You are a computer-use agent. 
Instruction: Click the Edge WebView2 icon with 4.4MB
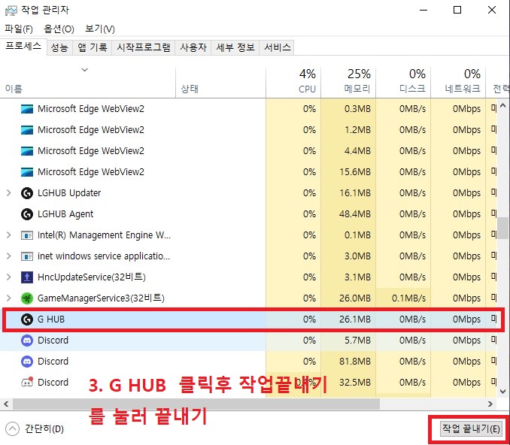click(26, 151)
